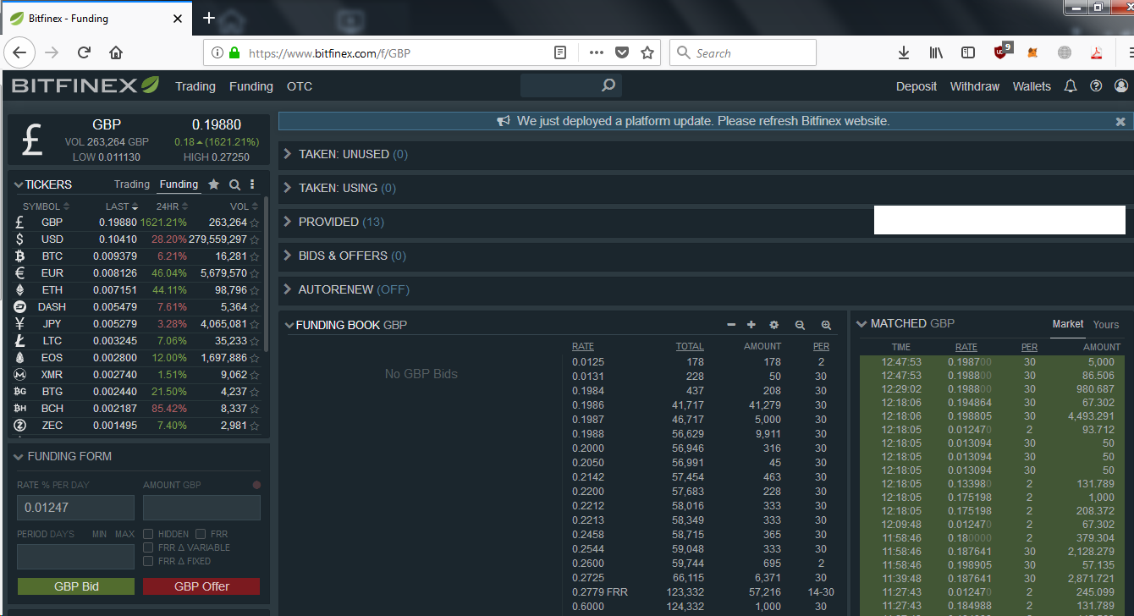Enable the HIDDEN checkbox
1134x616 pixels.
[x=148, y=534]
